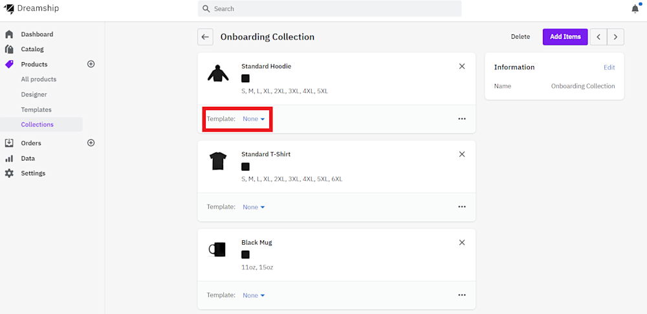
Task: Click Edit link in Information panel
Action: [609, 67]
